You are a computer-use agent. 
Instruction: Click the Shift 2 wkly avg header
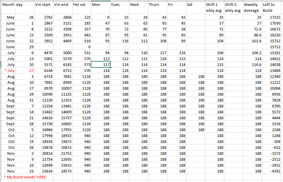(233, 8)
